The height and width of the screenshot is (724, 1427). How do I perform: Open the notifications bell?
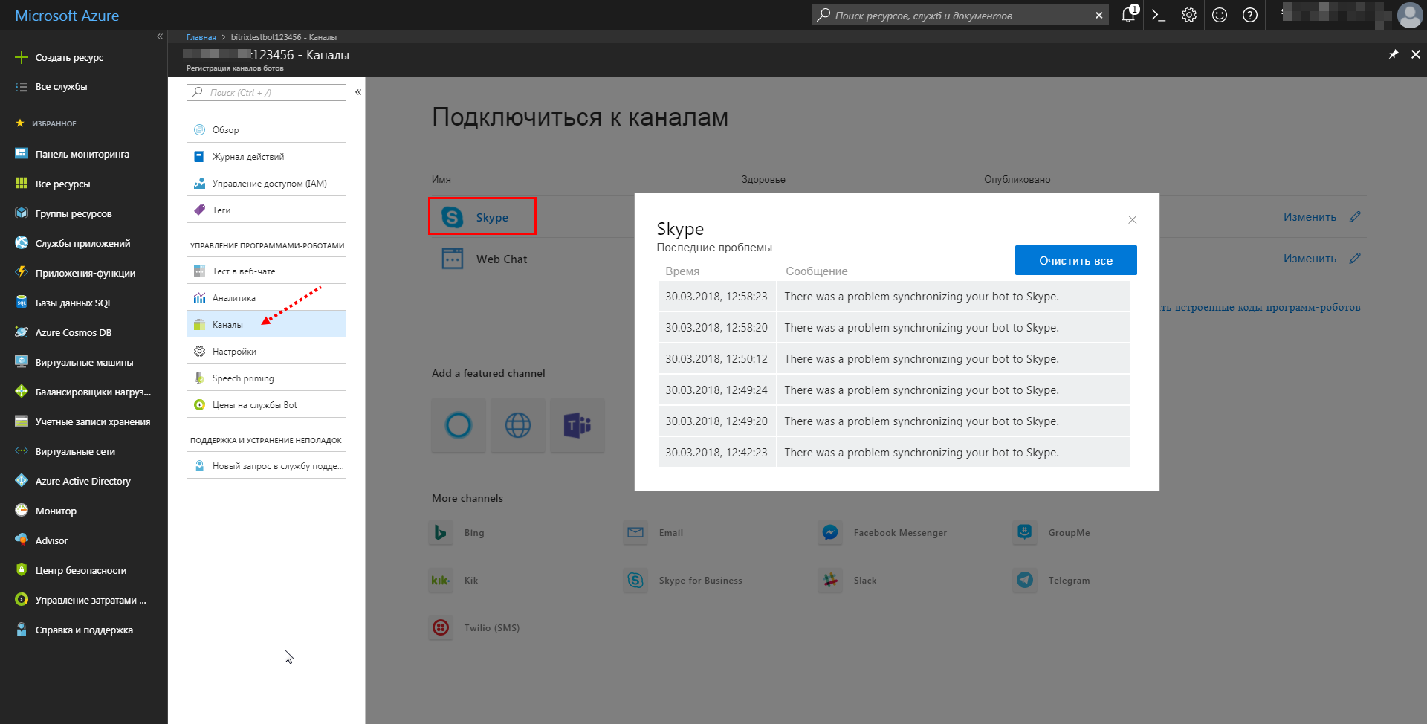coord(1127,15)
